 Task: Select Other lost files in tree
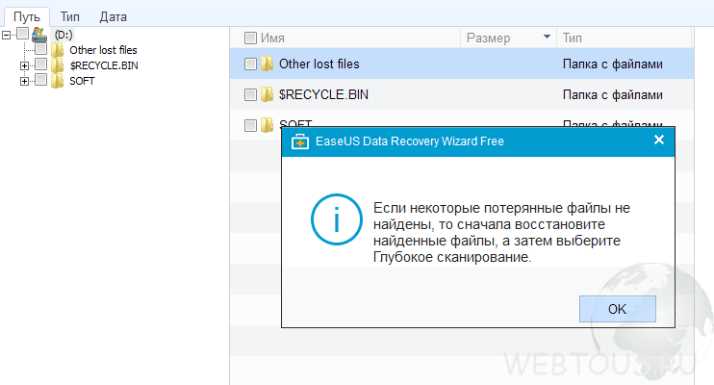pos(103,50)
